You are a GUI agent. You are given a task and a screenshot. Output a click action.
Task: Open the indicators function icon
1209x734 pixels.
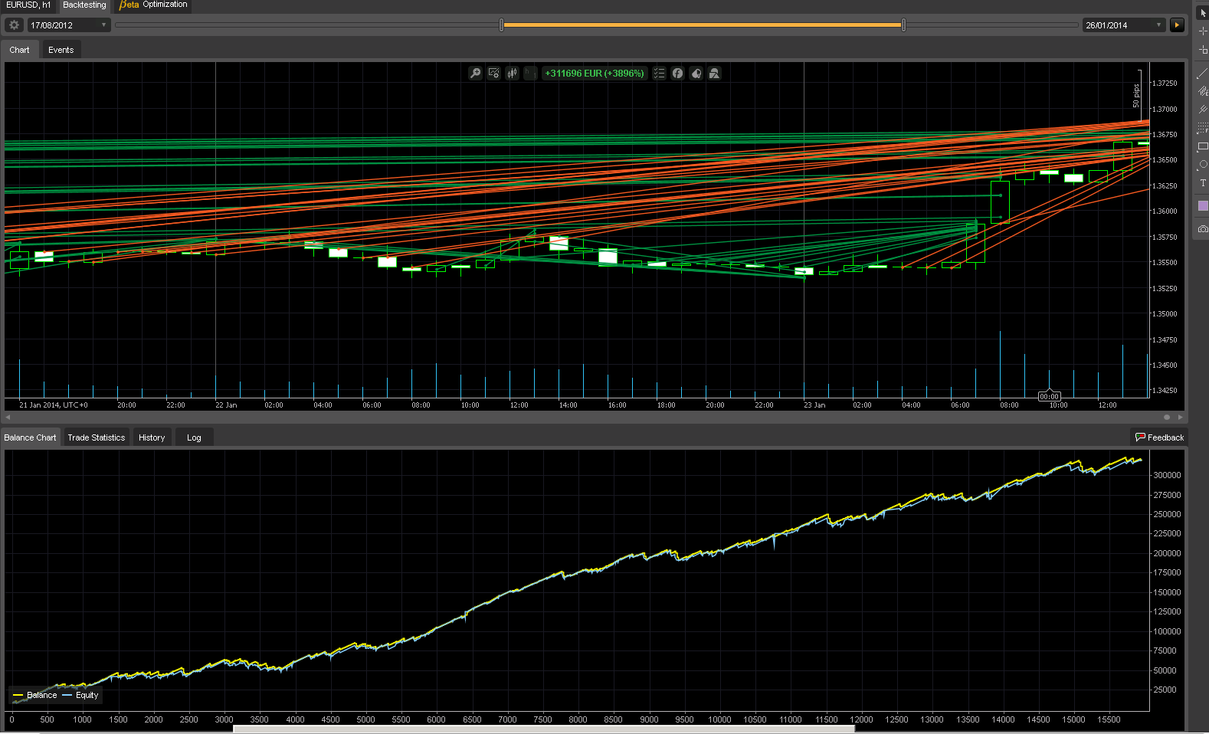[x=677, y=74]
